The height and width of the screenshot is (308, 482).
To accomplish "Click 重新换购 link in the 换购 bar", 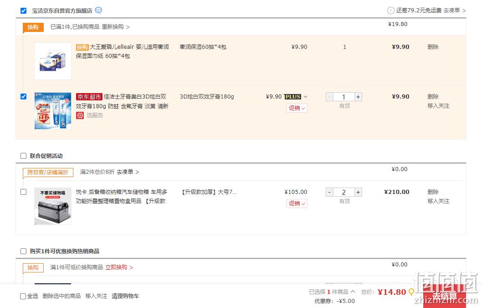I will (115, 27).
